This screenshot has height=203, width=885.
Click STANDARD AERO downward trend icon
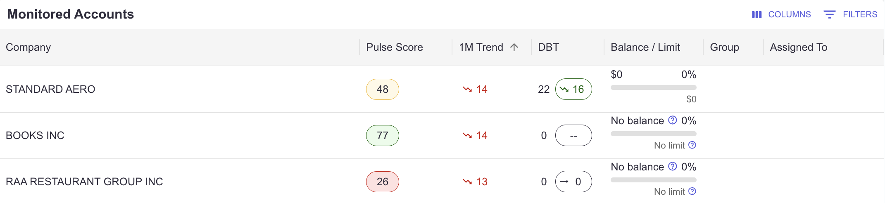467,89
